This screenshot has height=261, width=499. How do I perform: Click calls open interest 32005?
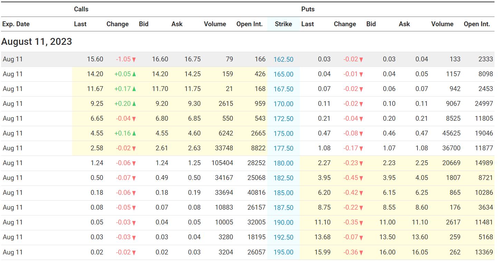(x=257, y=222)
